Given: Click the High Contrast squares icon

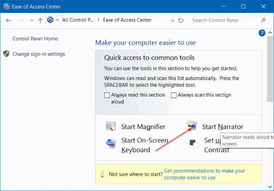Looking at the screenshot, I should click(x=194, y=144).
